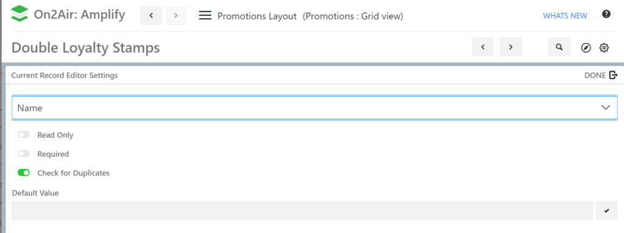Confirm default value with checkmark button
624x233 pixels.
click(x=606, y=210)
